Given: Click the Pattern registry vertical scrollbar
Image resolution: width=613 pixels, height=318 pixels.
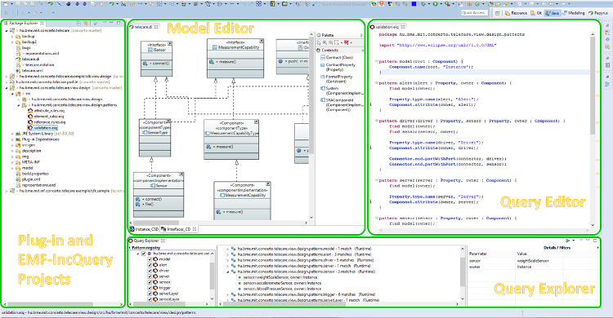Looking at the screenshot, I should (213, 276).
